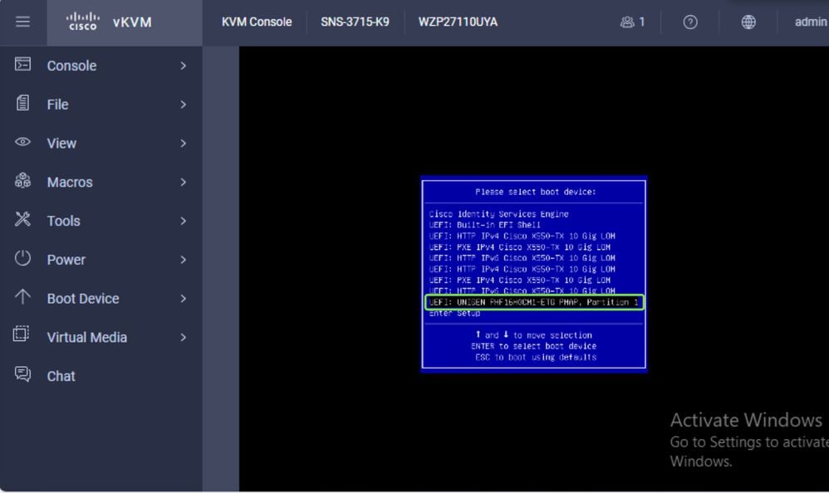The height and width of the screenshot is (493, 829).
Task: Open the Macros menu item
Action: (x=101, y=183)
